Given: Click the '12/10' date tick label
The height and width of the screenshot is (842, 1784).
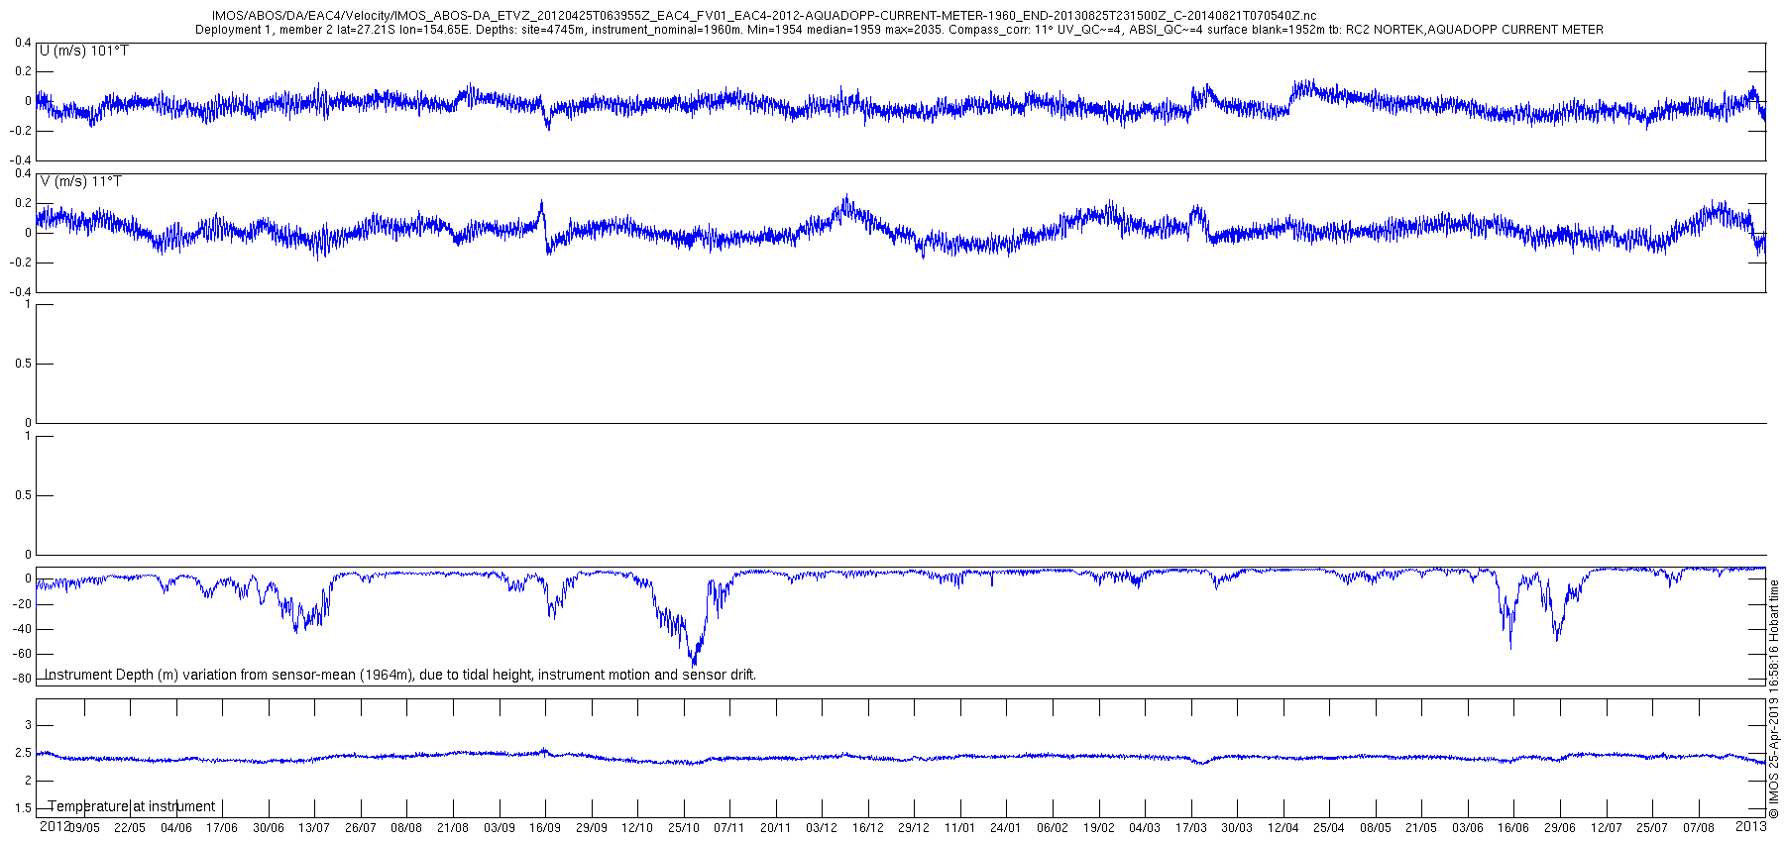Looking at the screenshot, I should coord(637,828).
